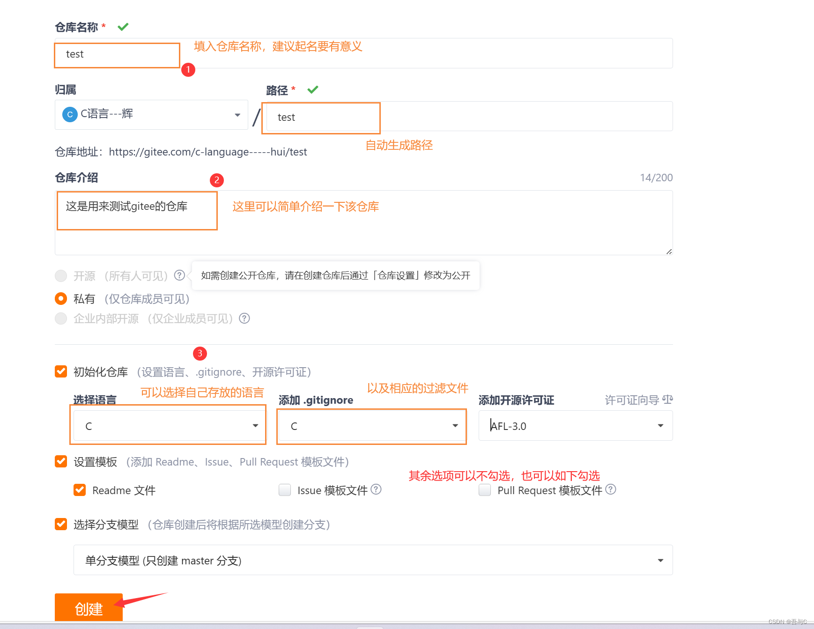Uncheck the Readme 文件 checkbox

click(80, 490)
